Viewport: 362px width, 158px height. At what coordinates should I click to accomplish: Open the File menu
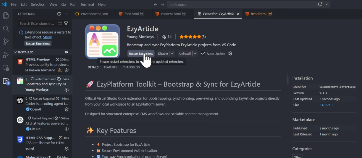(14, 4)
